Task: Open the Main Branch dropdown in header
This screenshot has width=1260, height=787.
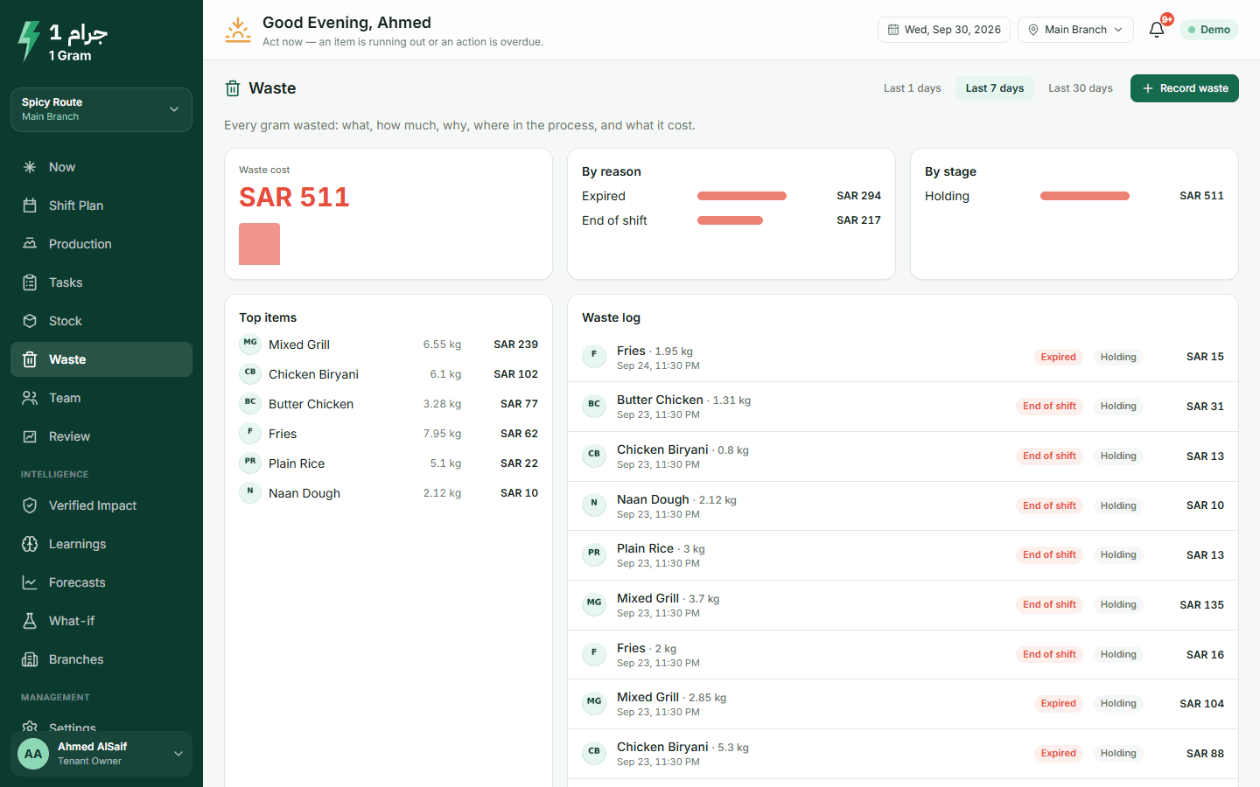Action: [x=1076, y=30]
